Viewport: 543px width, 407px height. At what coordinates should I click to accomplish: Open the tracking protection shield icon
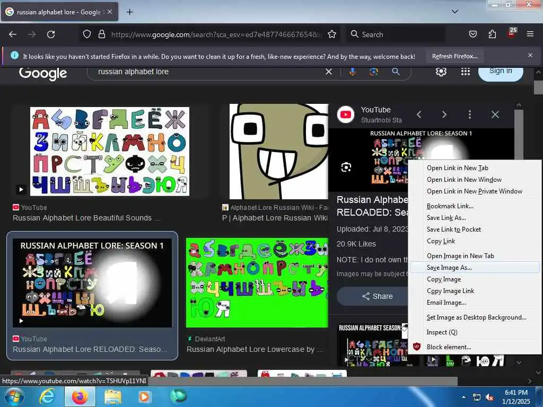(x=87, y=34)
